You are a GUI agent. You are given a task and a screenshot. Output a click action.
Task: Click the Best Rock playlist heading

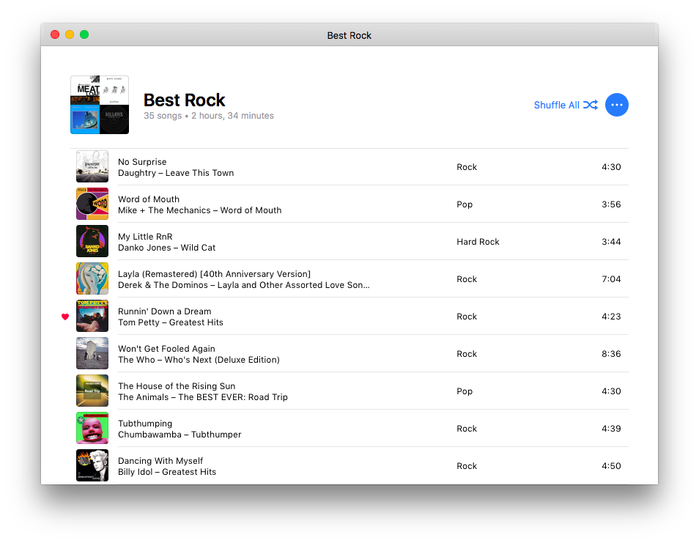(184, 100)
